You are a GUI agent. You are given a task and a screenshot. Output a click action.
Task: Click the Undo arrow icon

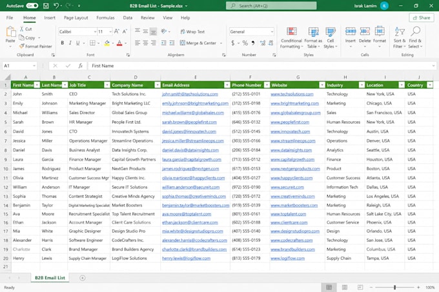click(x=56, y=6)
